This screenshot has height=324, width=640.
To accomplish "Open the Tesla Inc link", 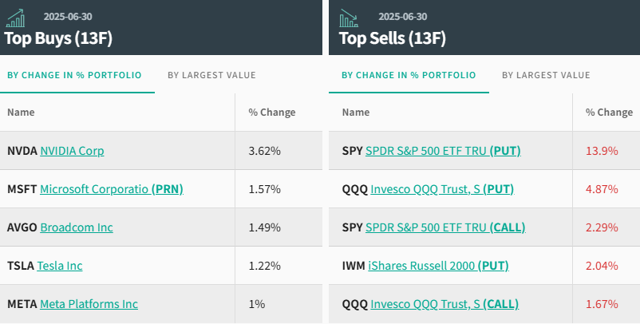I will click(x=60, y=266).
